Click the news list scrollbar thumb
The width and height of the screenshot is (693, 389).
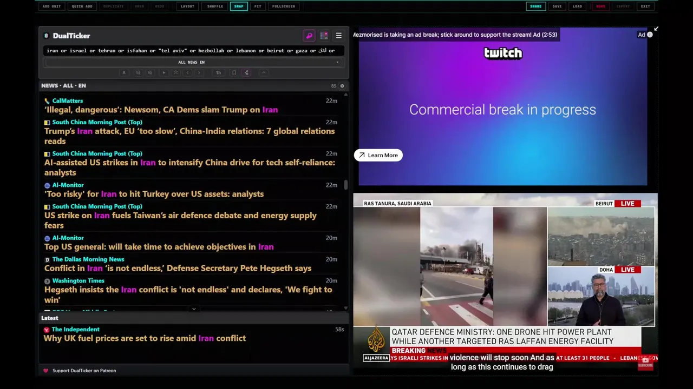click(x=345, y=185)
